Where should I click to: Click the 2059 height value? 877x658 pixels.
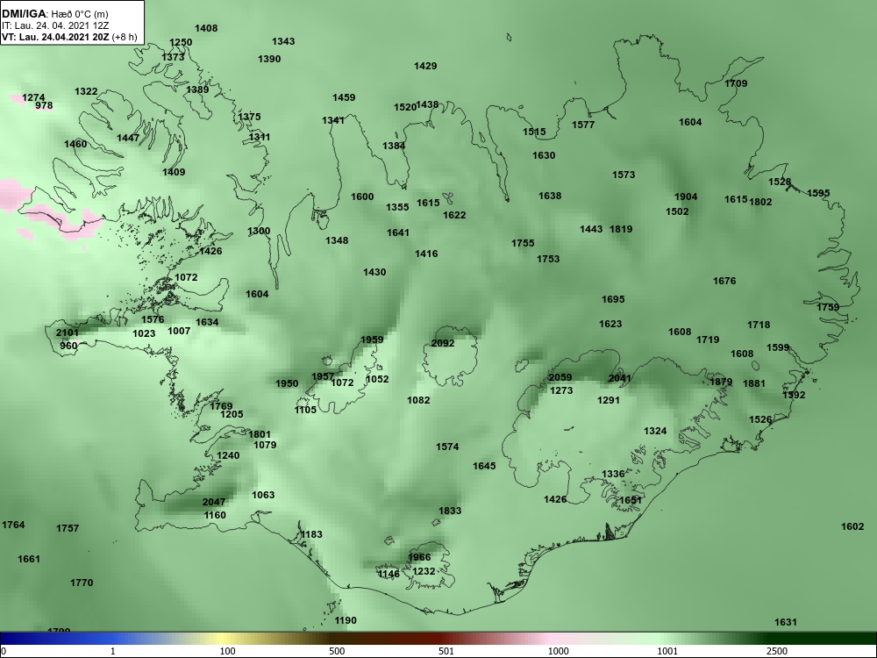click(x=560, y=377)
